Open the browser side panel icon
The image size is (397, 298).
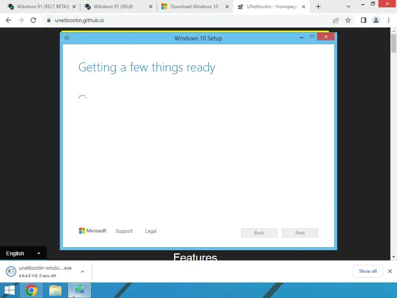[x=364, y=20]
